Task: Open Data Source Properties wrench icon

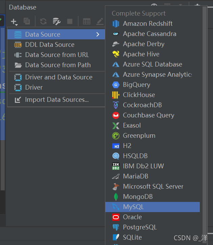Action: pos(57,21)
